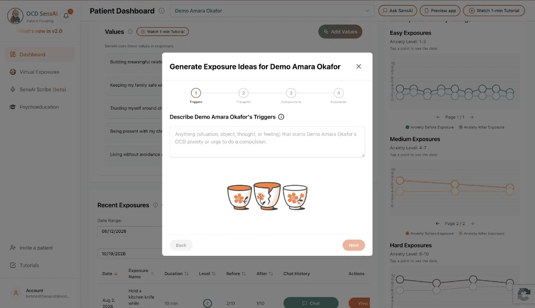This screenshot has width=535, height=308.
Task: Open Virtual Exposures in the sidebar
Action: click(x=40, y=72)
